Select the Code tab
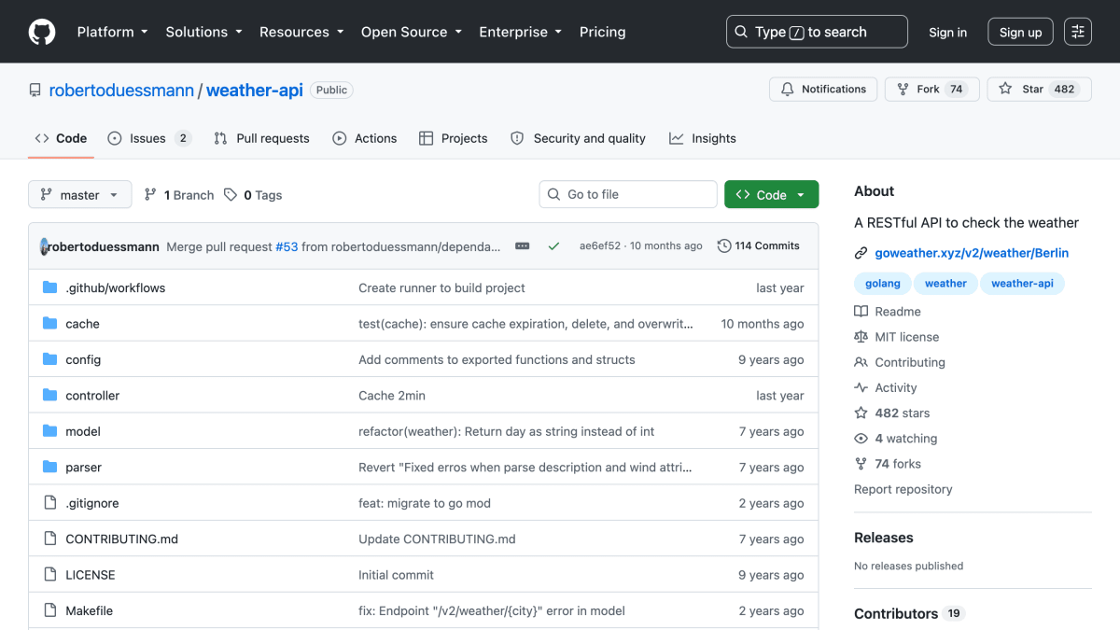1120x630 pixels. (x=61, y=138)
